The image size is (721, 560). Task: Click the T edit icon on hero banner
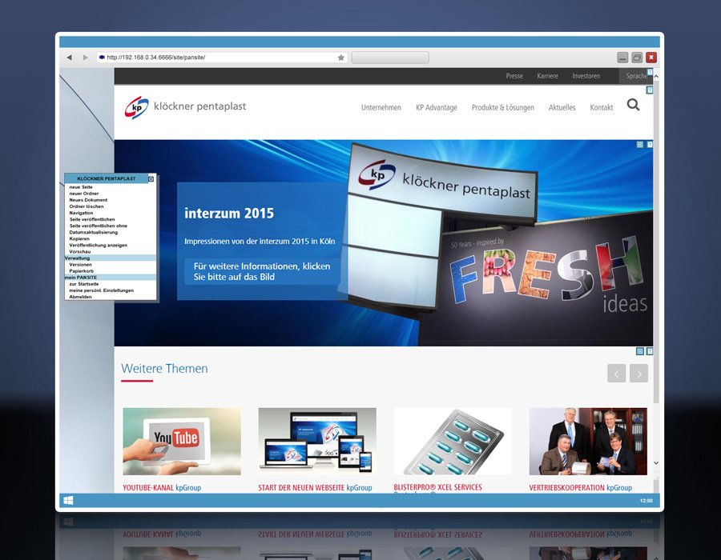(650, 145)
